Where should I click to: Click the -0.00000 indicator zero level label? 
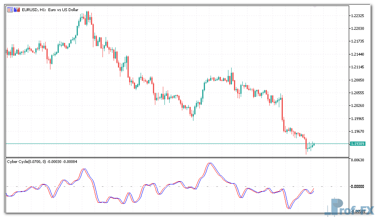(358, 186)
